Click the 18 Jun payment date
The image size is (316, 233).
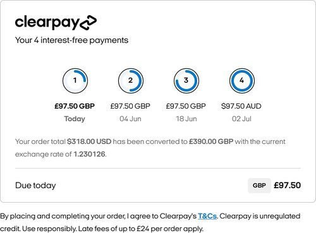[x=186, y=119]
